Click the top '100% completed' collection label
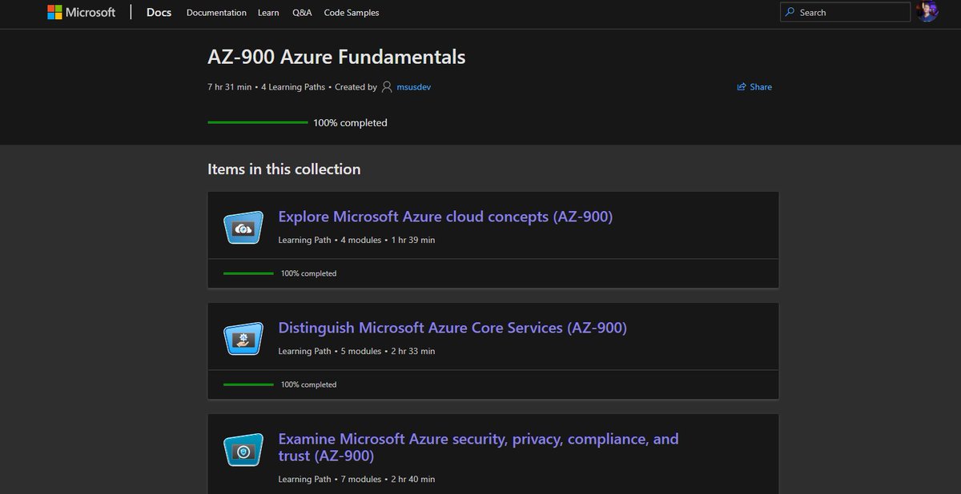Image resolution: width=961 pixels, height=494 pixels. coord(350,123)
